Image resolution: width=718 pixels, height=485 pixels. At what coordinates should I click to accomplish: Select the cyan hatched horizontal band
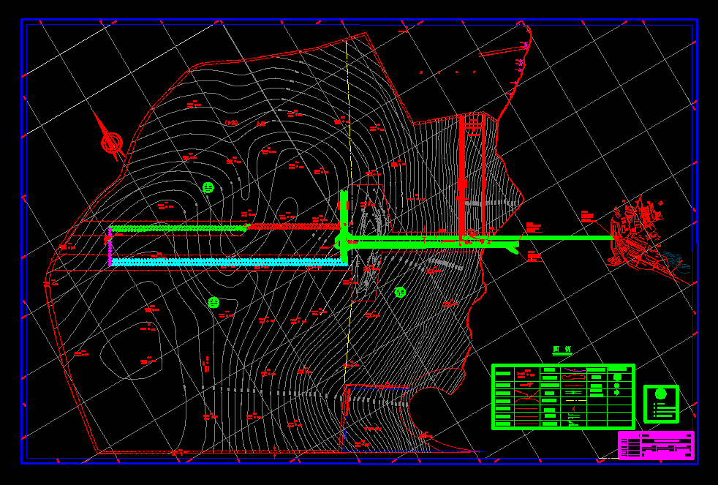coord(230,262)
